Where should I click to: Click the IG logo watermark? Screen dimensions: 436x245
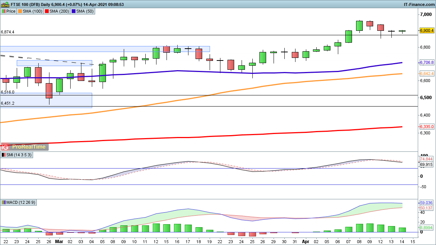(x=6, y=147)
